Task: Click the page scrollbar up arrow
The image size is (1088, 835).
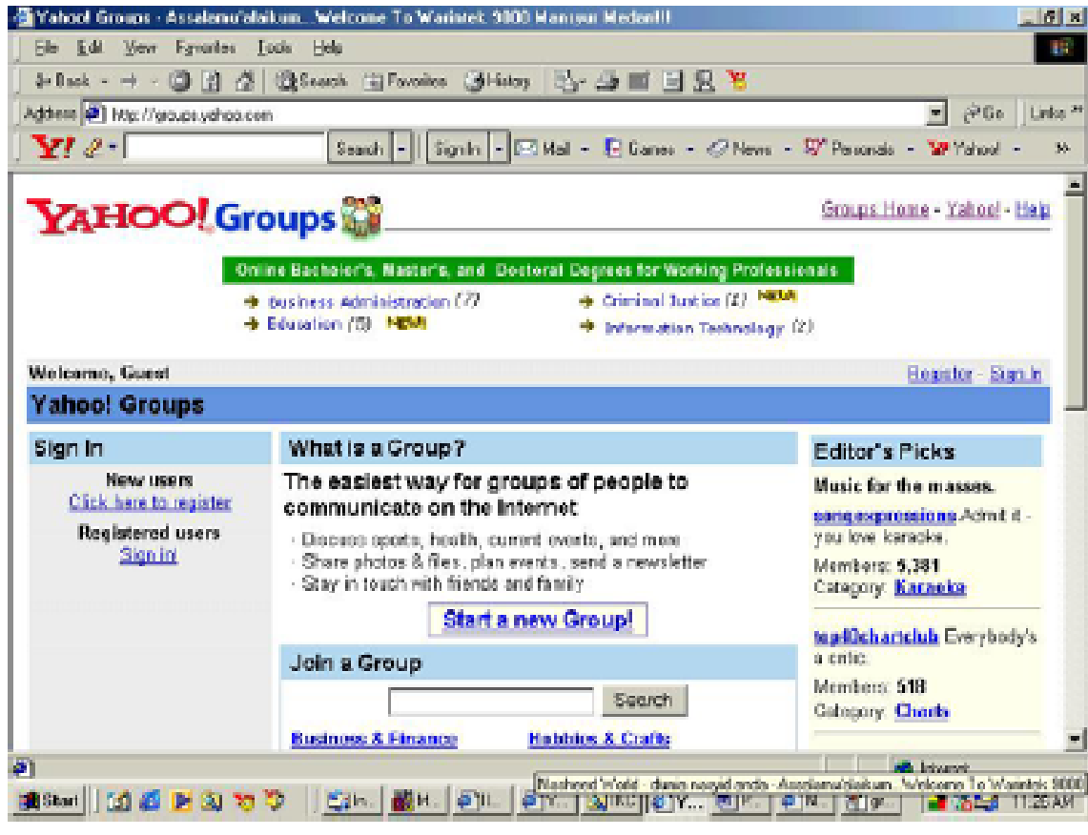Action: [x=1075, y=185]
